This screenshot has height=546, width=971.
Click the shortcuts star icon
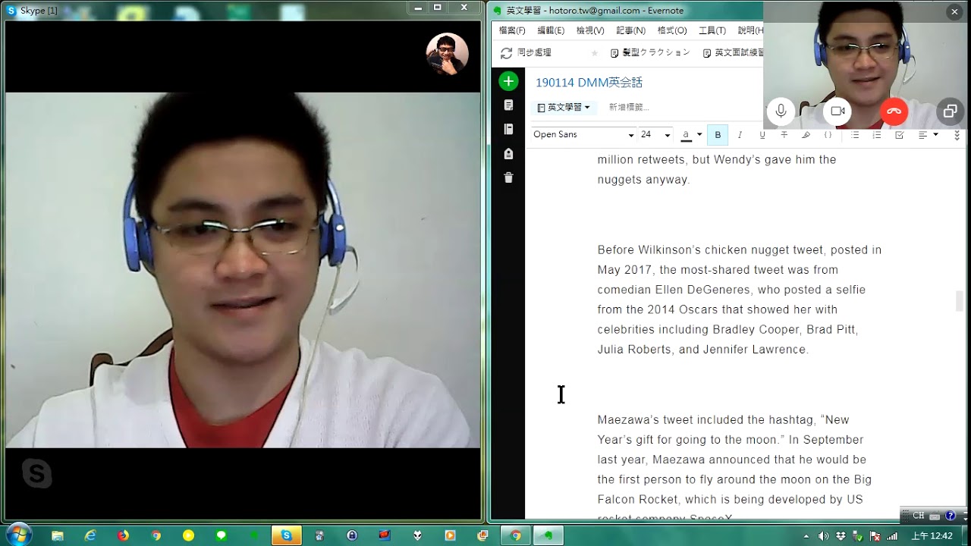coord(594,53)
